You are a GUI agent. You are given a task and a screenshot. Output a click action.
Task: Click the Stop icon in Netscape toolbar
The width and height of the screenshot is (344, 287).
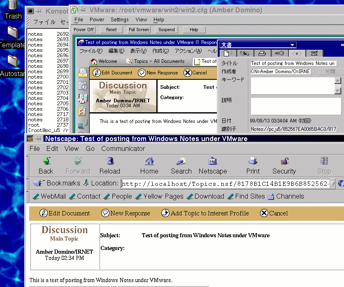324,161
